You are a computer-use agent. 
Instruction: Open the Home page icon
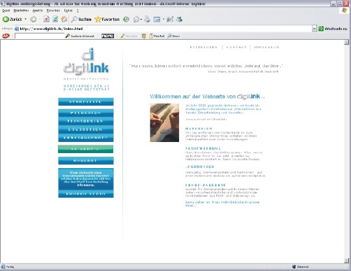(x=64, y=20)
